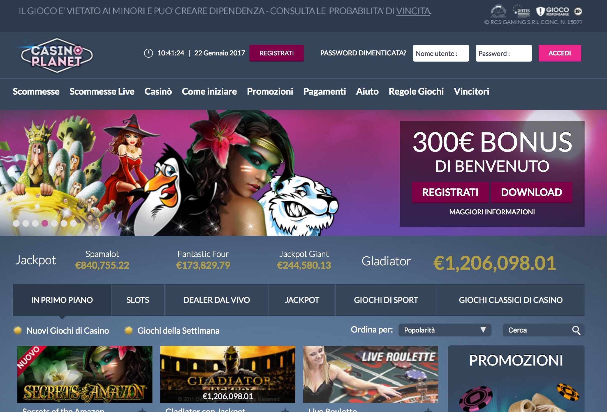Click the 18+ age restriction icon
This screenshot has height=412, width=607.
pyautogui.click(x=578, y=11)
